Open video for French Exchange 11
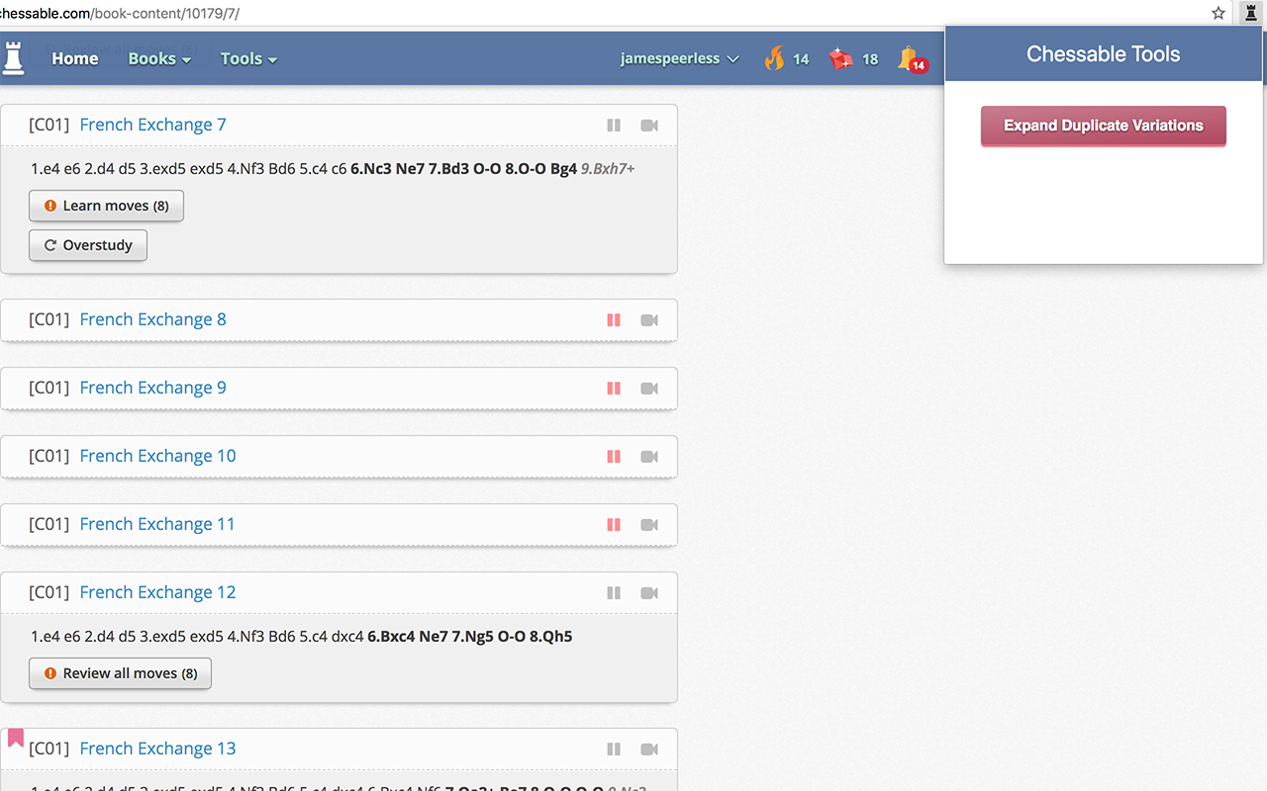The image size is (1267, 791). [x=649, y=525]
